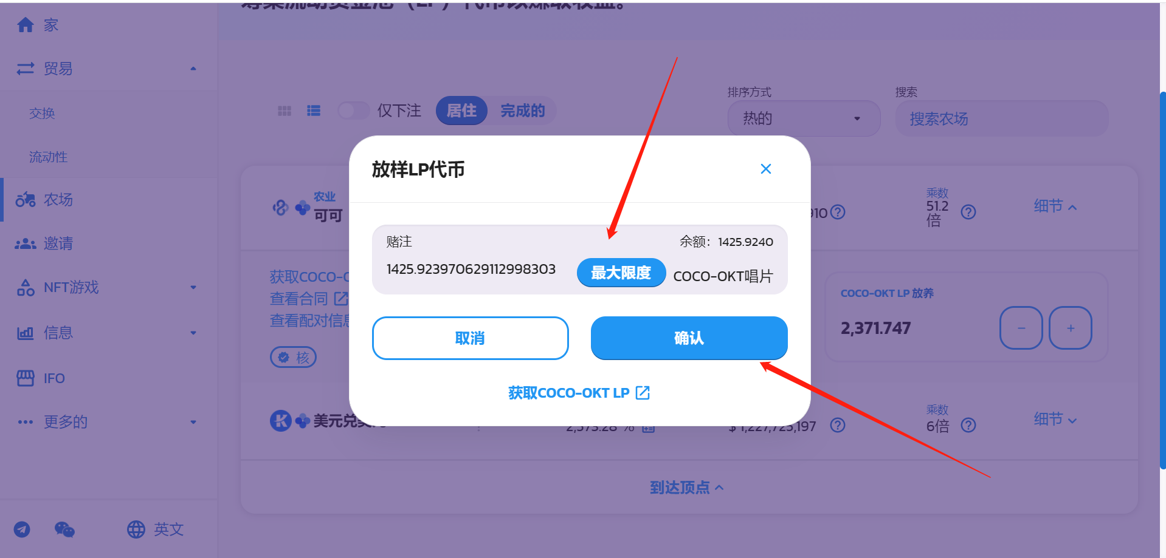The width and height of the screenshot is (1166, 558).
Task: Click help icon beside 6倍 multiplier
Action: [968, 425]
